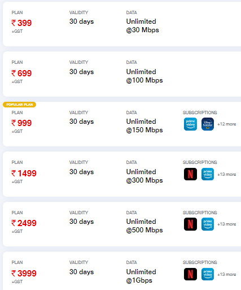Select the Unlimited @1Gbps data text

point(141,276)
